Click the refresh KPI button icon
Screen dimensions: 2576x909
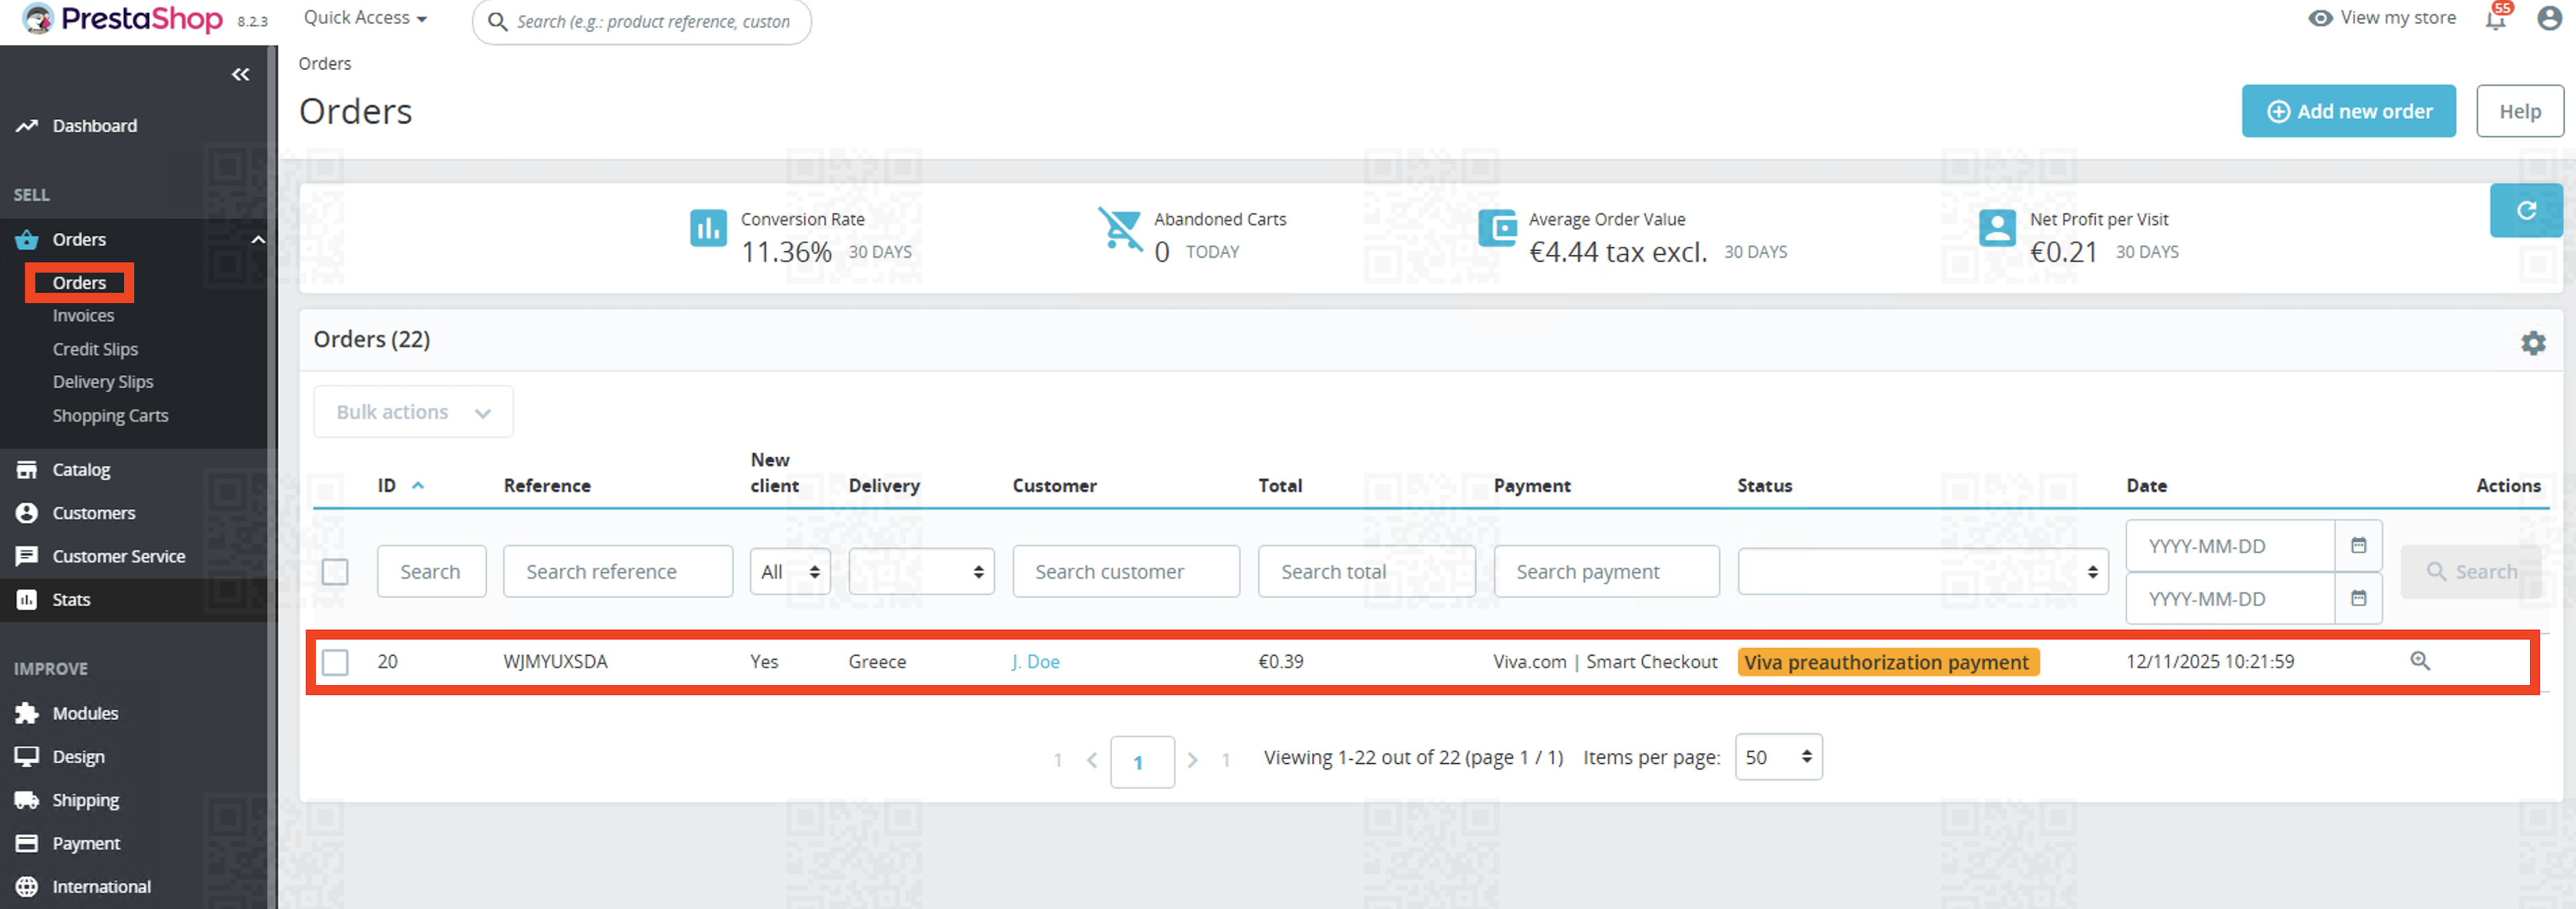[2525, 209]
